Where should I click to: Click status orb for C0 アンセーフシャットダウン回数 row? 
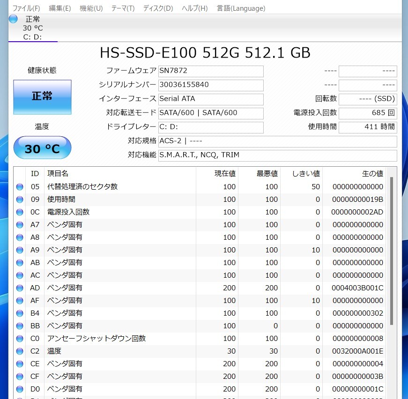(20, 339)
